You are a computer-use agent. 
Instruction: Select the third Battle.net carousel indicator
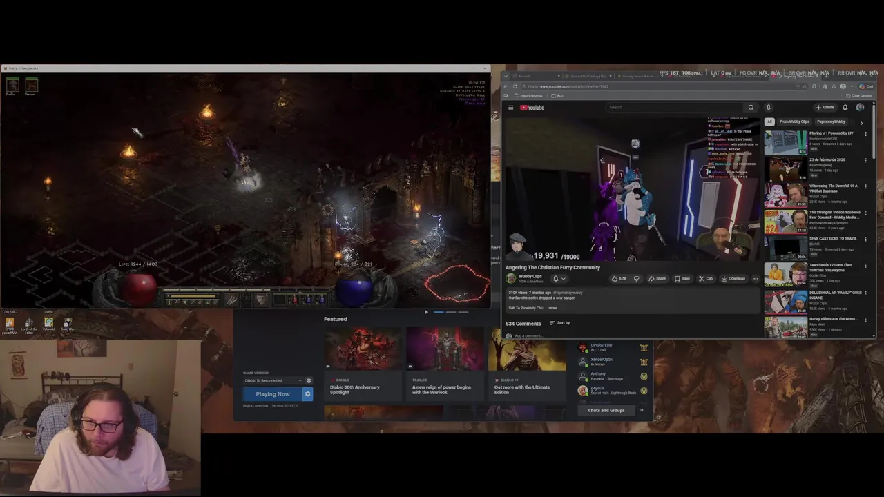point(463,312)
